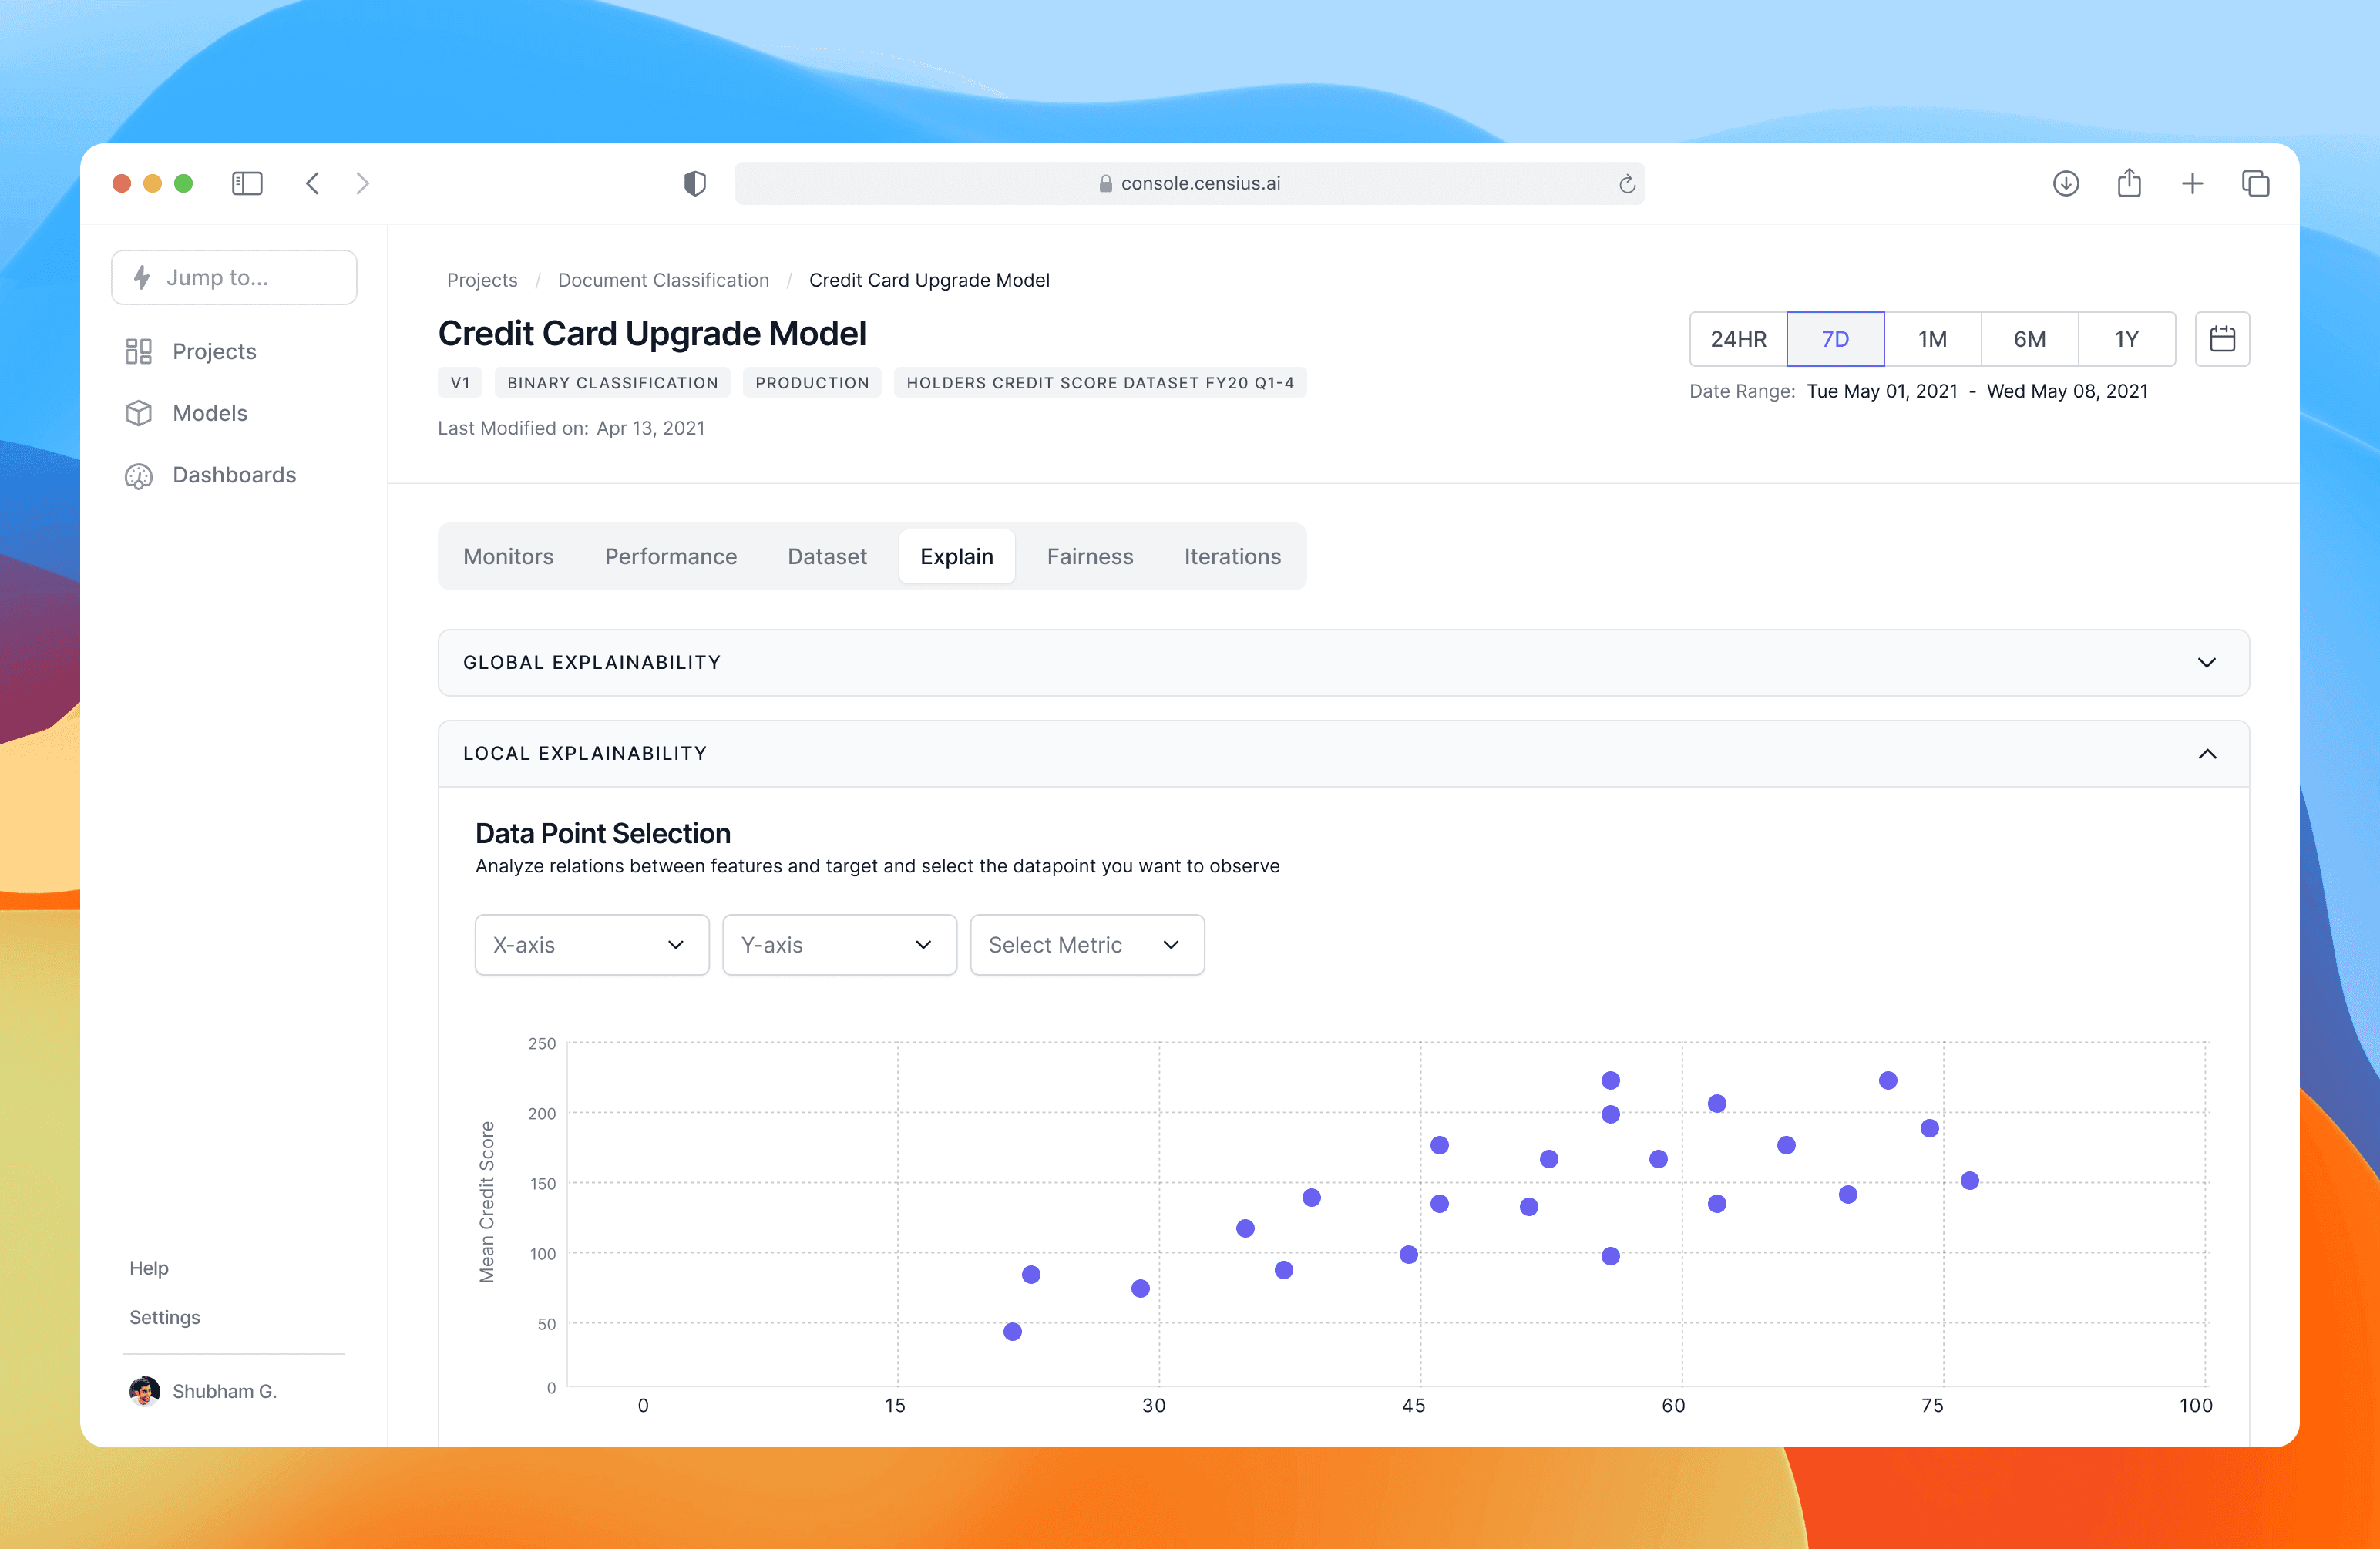Expand the Global Explainability section

coord(1343,662)
